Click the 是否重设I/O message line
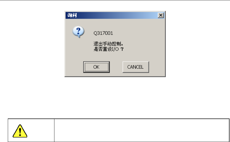This screenshot has width=230, height=142. click(x=109, y=49)
